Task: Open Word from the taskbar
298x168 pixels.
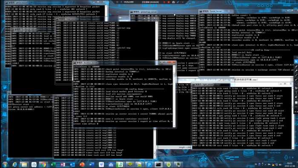Action: click(92, 165)
